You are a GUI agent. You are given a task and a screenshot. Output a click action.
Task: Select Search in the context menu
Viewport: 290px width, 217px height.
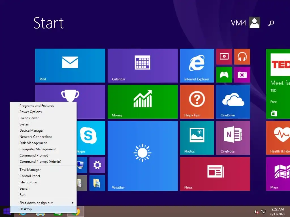click(43, 188)
